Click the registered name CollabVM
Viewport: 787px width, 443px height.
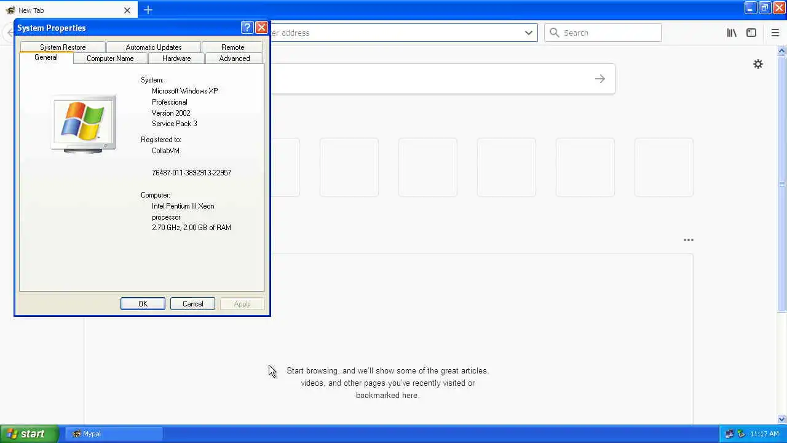click(165, 151)
